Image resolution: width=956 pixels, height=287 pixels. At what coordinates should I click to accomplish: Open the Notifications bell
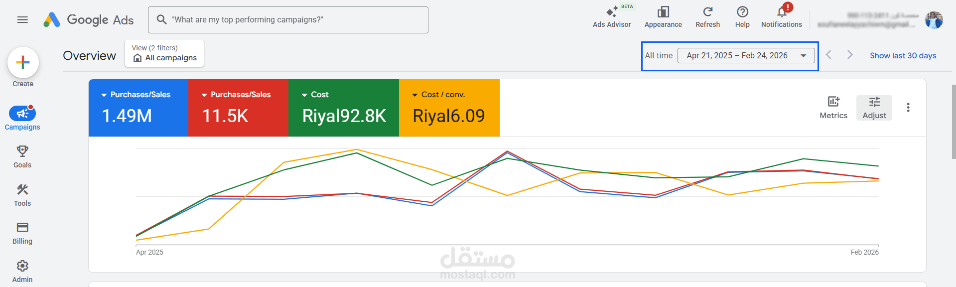pos(782,16)
